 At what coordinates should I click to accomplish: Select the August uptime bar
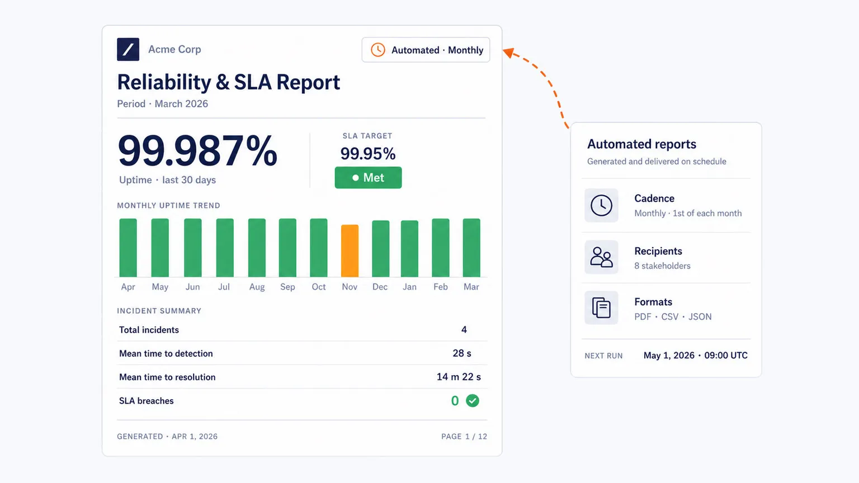(x=257, y=248)
